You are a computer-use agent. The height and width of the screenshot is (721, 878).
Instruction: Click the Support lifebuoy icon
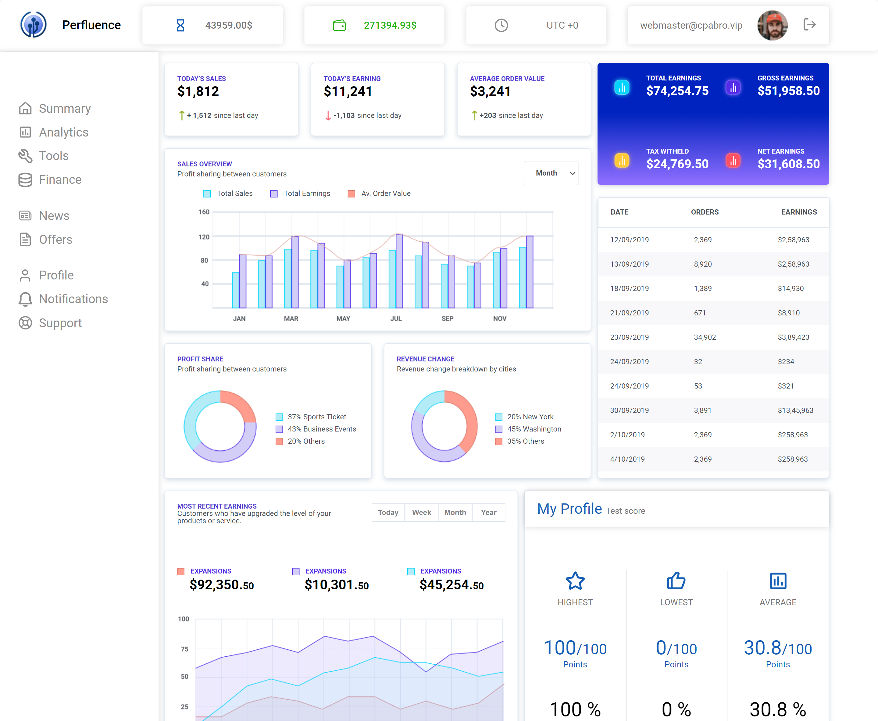tap(25, 323)
